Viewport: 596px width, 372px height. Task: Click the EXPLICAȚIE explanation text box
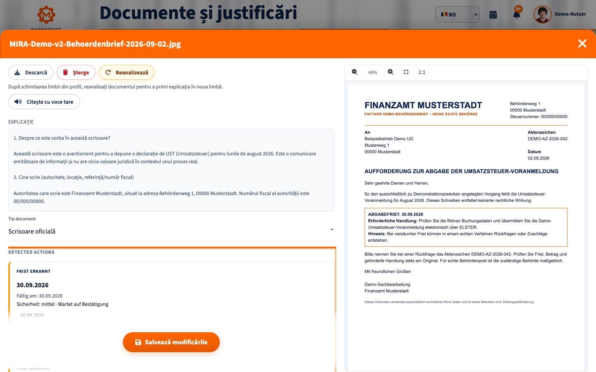171,170
